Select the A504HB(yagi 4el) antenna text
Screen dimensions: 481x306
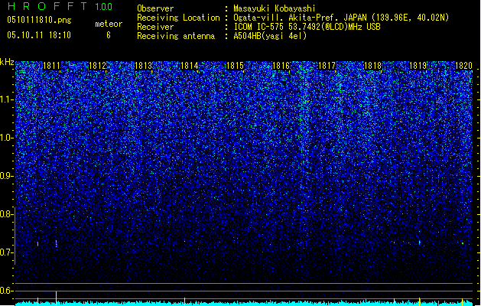point(270,36)
